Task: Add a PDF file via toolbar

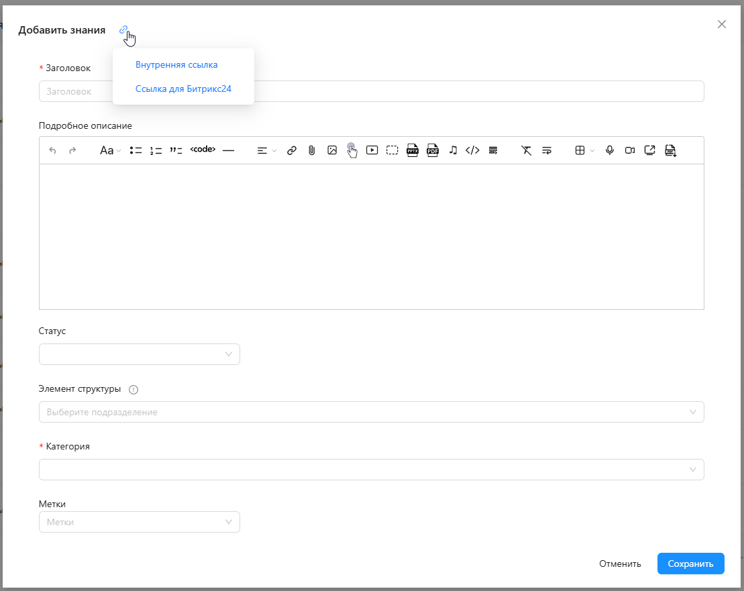Action: [432, 151]
